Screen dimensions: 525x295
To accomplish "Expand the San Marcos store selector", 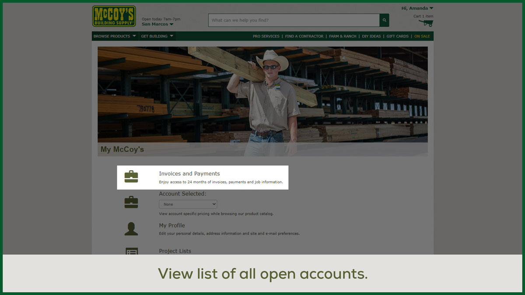I will pyautogui.click(x=157, y=24).
